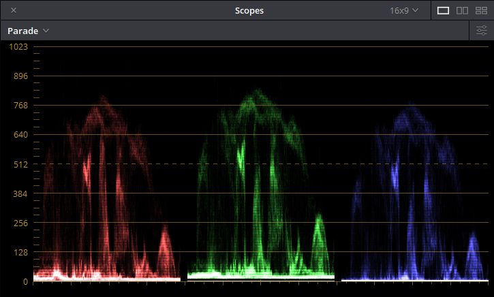494x297 pixels.
Task: Click the blue channel waveform
Action: (x=414, y=191)
